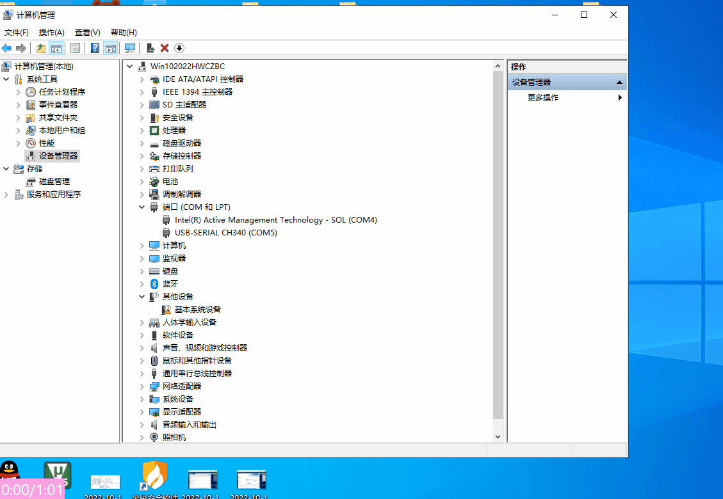Expand the 事件查看器 node
This screenshot has height=499, width=723.
pyautogui.click(x=19, y=105)
